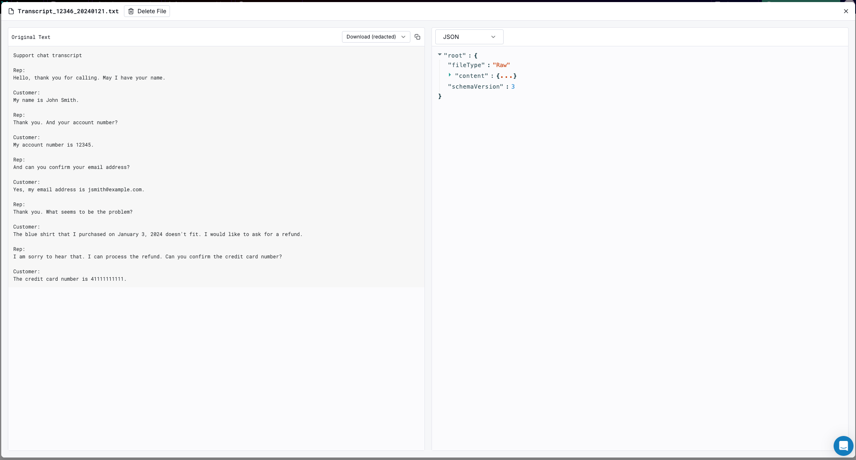Open the JSON format dropdown
The width and height of the screenshot is (856, 460).
tap(469, 37)
